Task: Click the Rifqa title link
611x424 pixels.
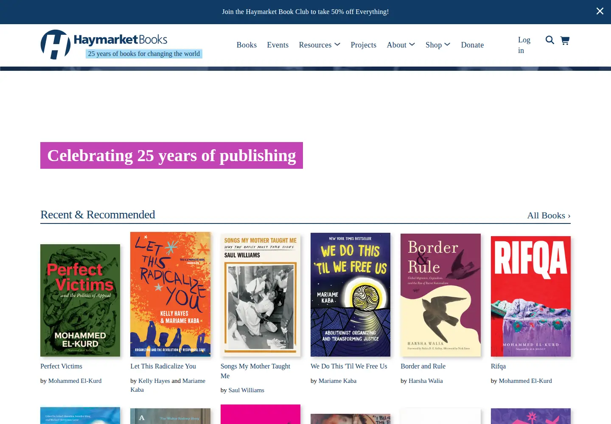Action: pyautogui.click(x=498, y=366)
